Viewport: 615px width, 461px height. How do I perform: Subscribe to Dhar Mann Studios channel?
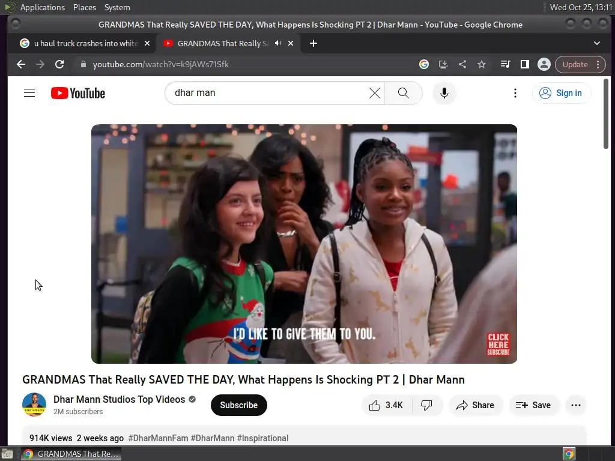[239, 405]
